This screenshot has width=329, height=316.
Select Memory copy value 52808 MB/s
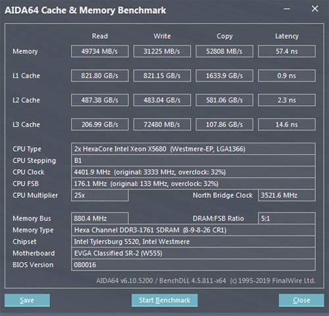coord(224,51)
